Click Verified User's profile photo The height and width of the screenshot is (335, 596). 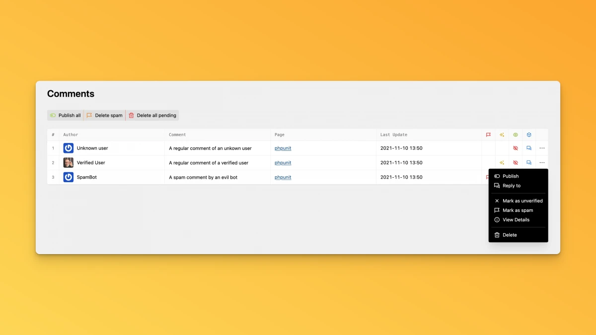click(69, 162)
